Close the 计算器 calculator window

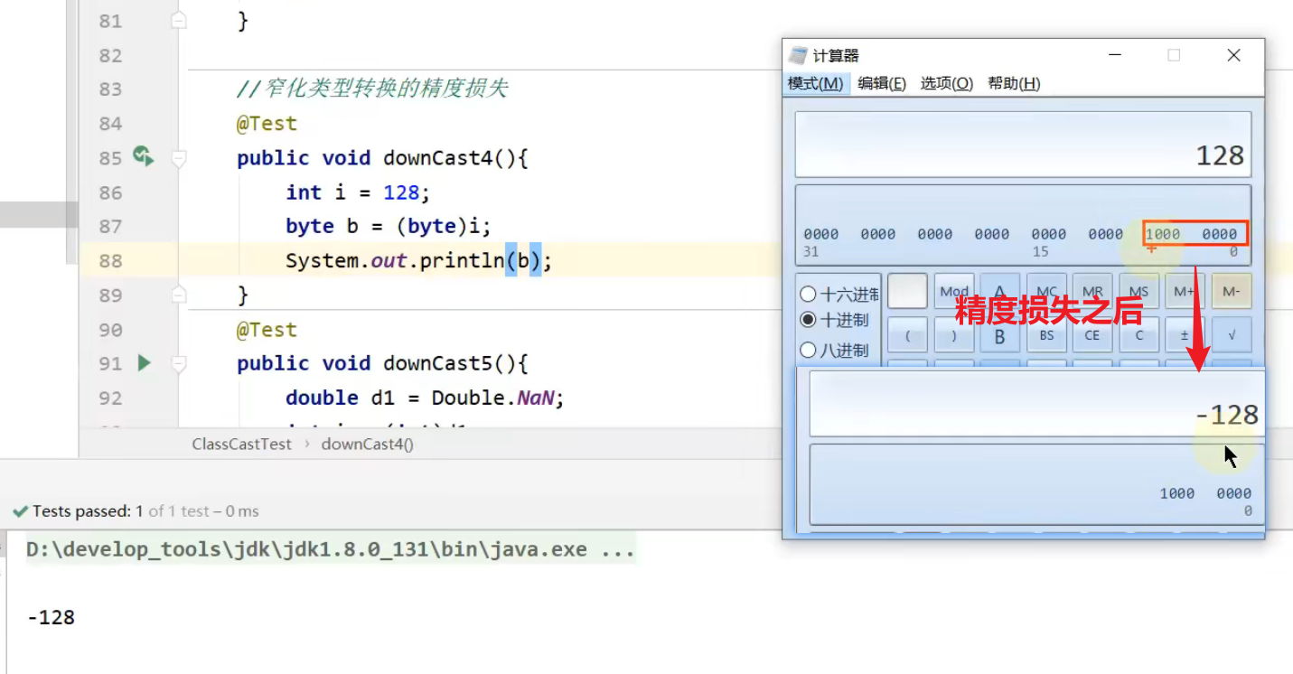click(x=1233, y=55)
